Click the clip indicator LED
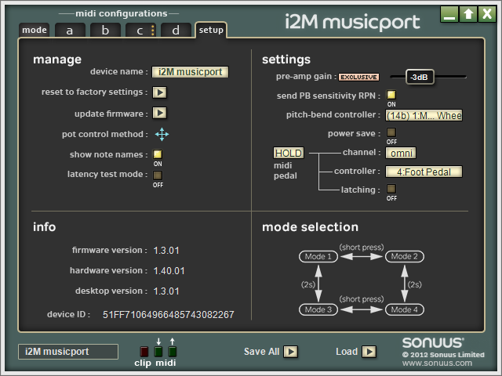 [144, 352]
